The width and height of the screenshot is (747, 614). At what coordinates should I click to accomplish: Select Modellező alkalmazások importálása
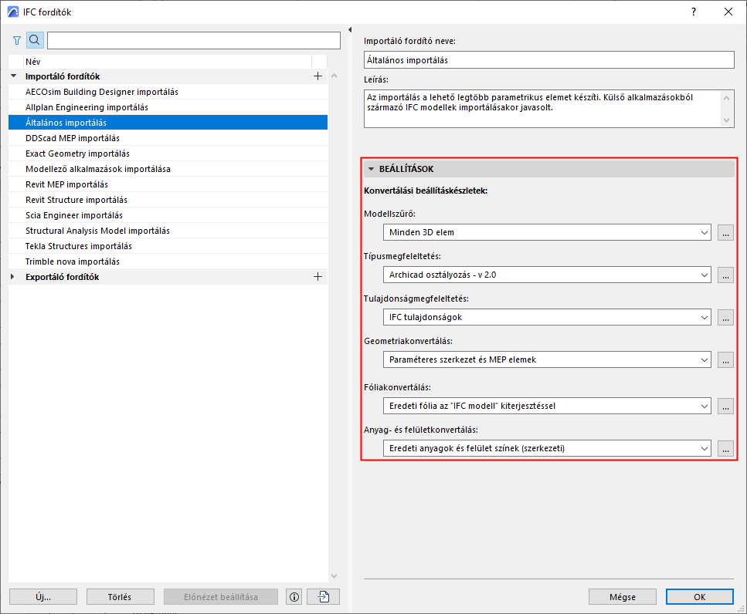coord(168,170)
